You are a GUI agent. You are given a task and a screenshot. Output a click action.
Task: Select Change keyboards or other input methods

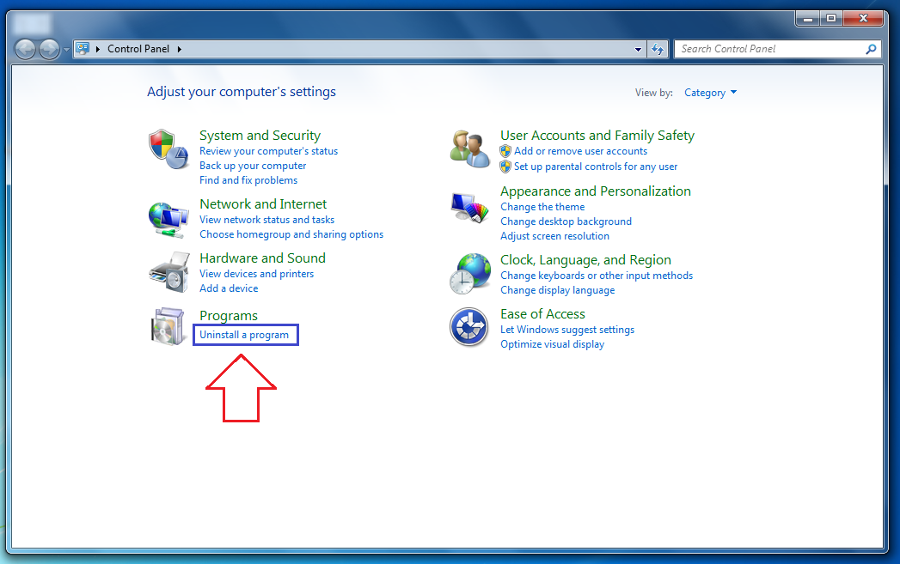[597, 276]
